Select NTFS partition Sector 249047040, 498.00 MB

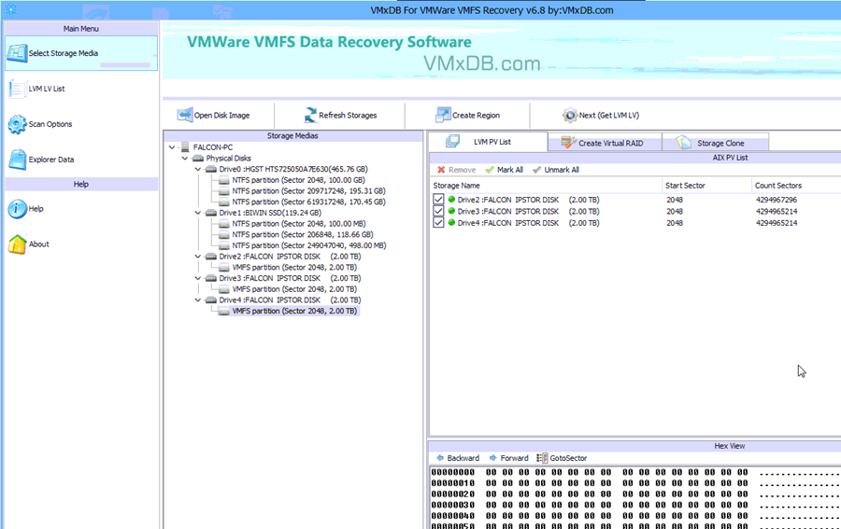click(x=309, y=245)
